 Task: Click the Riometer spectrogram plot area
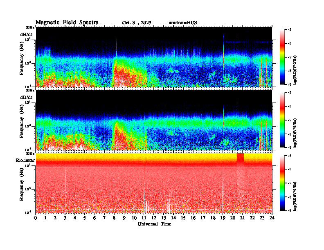[154, 183]
